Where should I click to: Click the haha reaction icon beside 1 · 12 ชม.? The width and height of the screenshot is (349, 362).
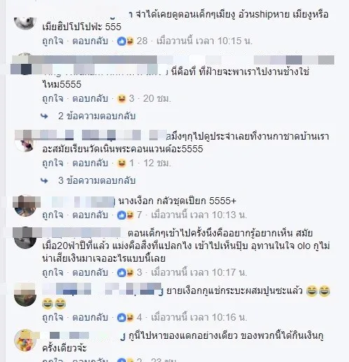[121, 163]
